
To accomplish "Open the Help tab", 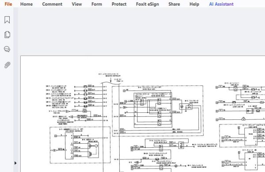I will click(x=194, y=4).
